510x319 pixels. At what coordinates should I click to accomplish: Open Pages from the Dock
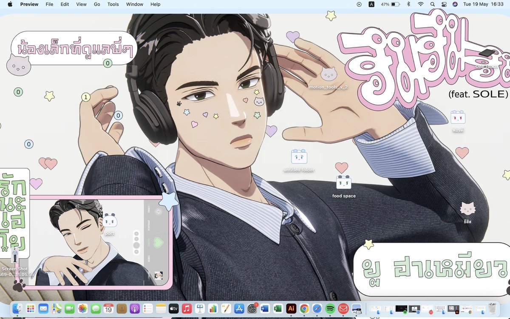(x=226, y=308)
